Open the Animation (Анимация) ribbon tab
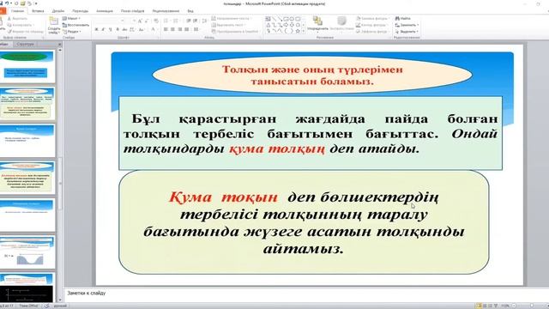This screenshot has height=309, width=549. [105, 11]
